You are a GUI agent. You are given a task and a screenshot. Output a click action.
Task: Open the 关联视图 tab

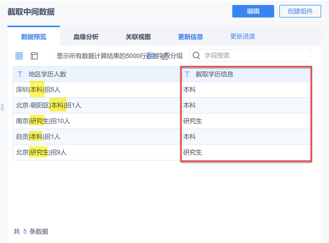138,37
